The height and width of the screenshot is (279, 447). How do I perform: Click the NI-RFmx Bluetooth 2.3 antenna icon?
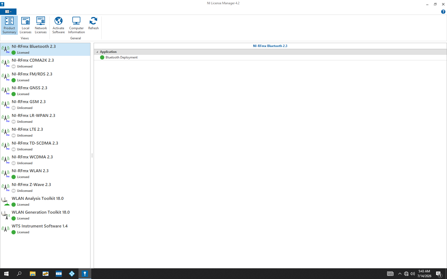[x=6, y=49]
